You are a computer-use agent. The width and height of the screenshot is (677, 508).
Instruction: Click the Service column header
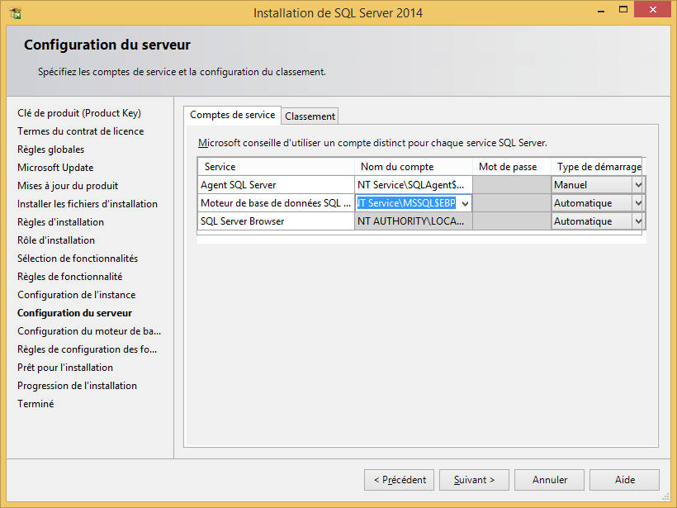tap(277, 167)
